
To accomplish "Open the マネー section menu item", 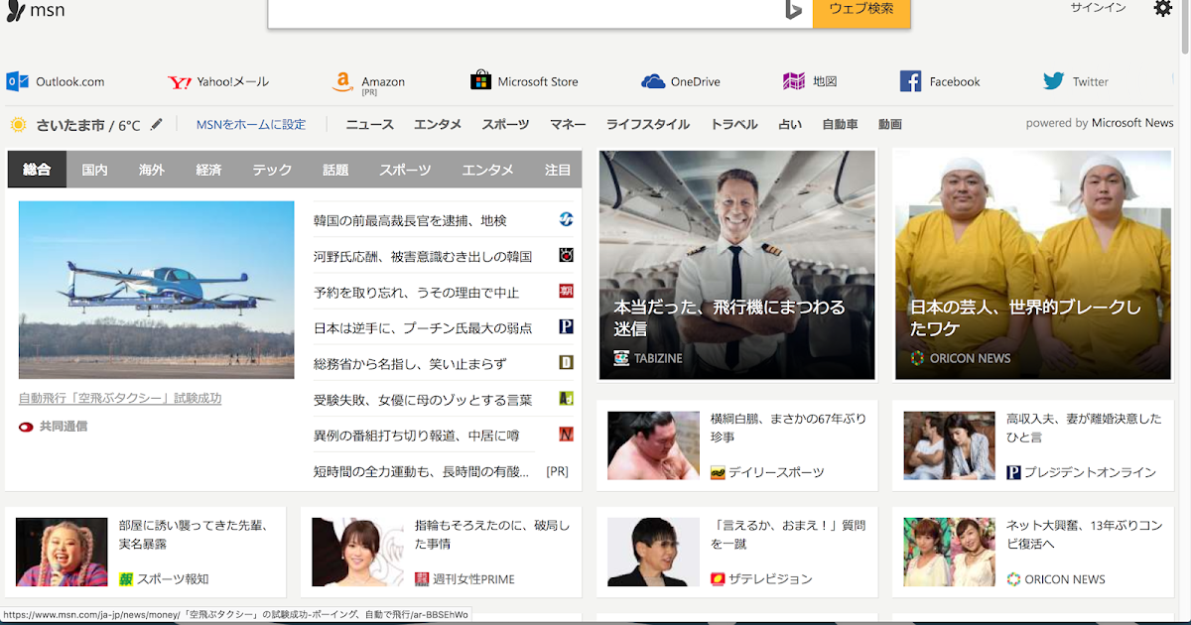I will pyautogui.click(x=567, y=124).
